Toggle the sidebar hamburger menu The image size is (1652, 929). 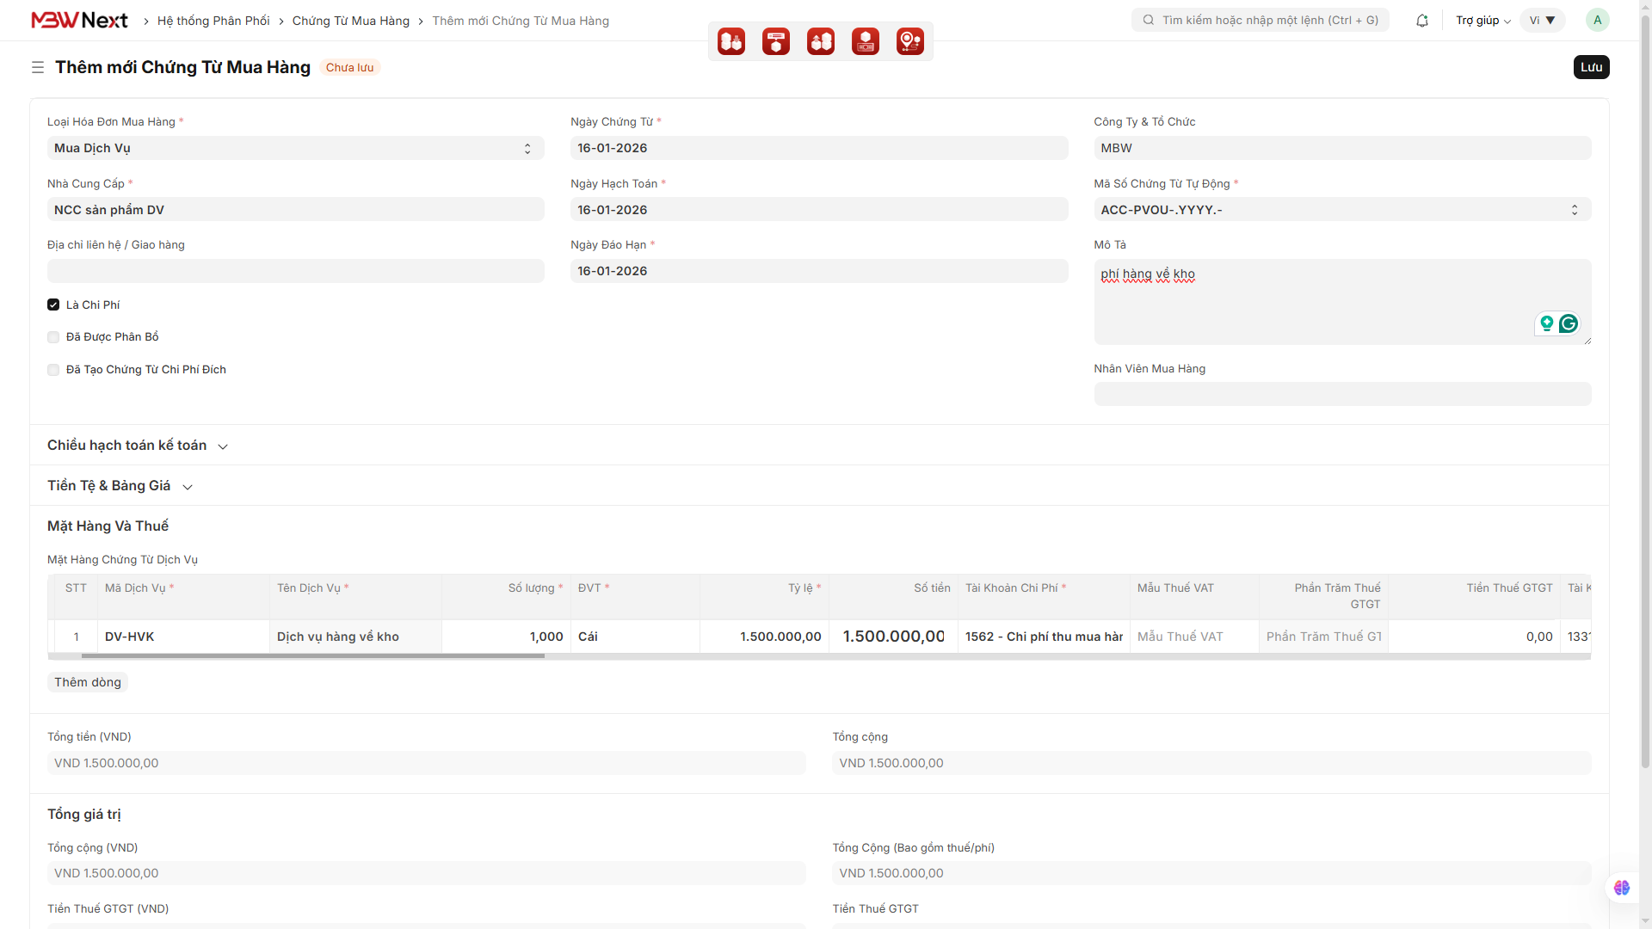(38, 67)
